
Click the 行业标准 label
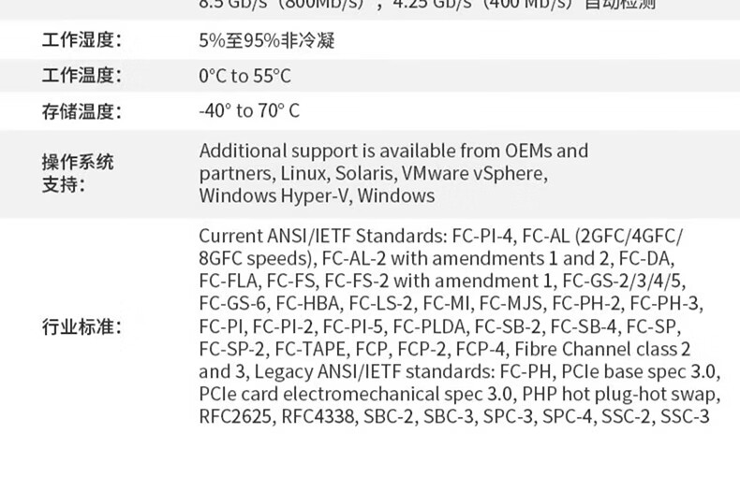pos(81,326)
